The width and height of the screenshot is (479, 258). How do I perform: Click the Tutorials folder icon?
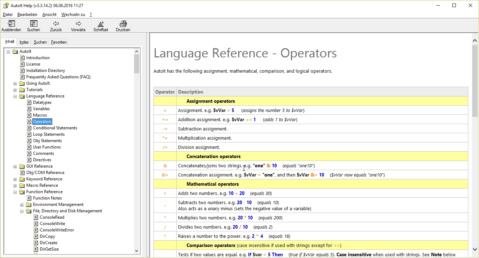pyautogui.click(x=22, y=90)
